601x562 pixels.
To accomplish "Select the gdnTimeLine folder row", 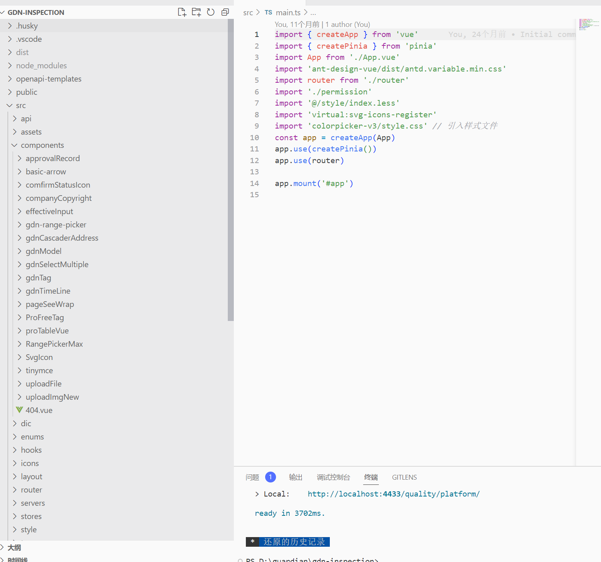I will (x=114, y=291).
